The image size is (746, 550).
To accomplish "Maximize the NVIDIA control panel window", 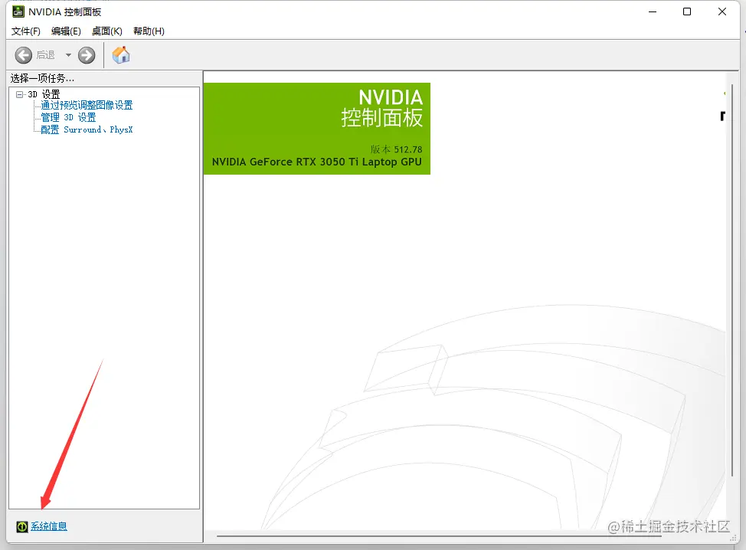I will click(687, 12).
